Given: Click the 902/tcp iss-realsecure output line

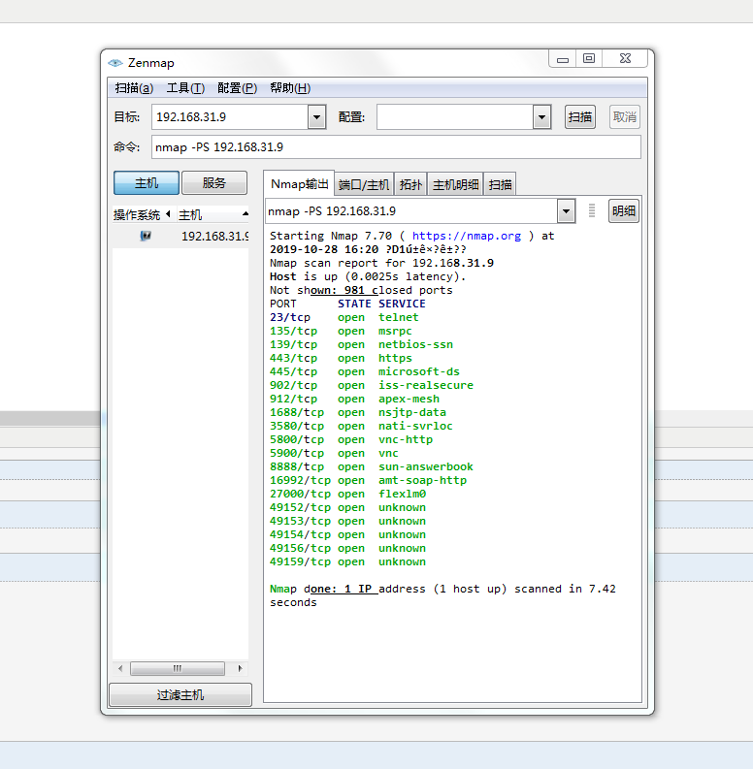Looking at the screenshot, I should [x=372, y=386].
